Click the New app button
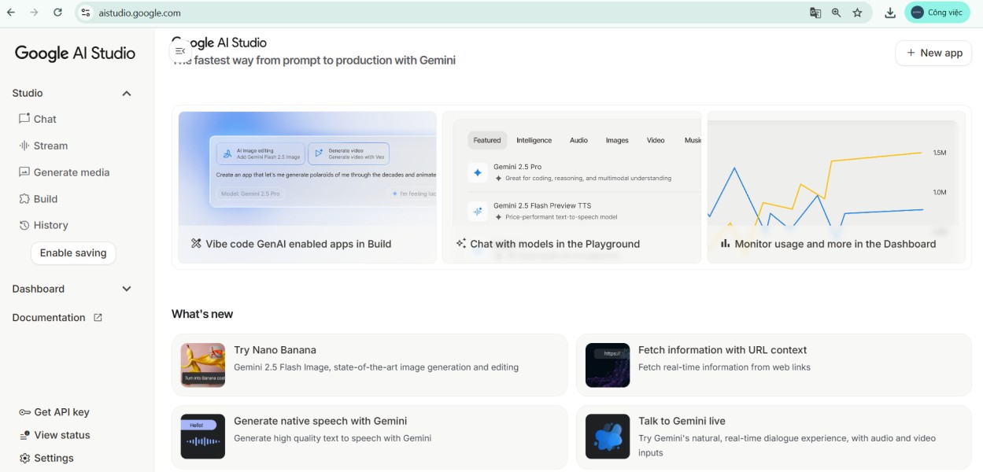This screenshot has width=983, height=472. pyautogui.click(x=933, y=53)
